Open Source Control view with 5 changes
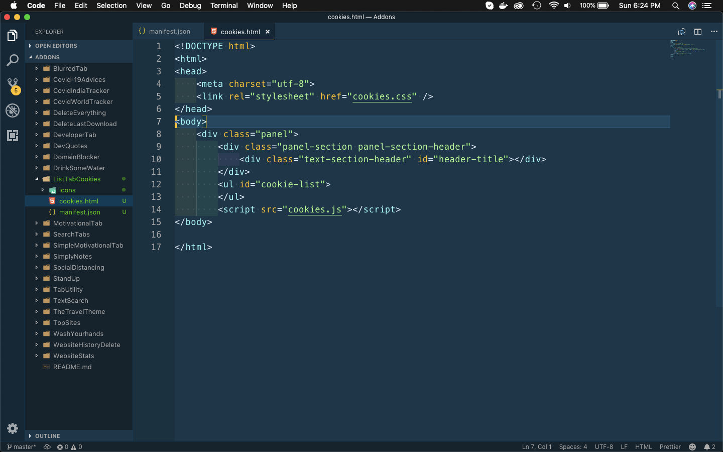 pos(13,86)
